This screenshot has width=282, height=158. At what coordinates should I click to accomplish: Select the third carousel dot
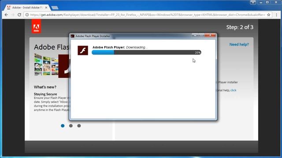pos(79,126)
